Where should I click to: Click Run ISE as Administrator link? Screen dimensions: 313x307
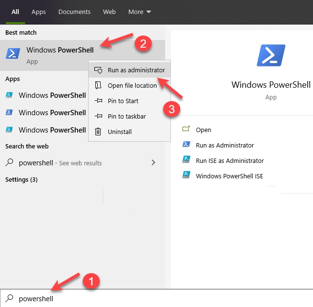(x=230, y=160)
